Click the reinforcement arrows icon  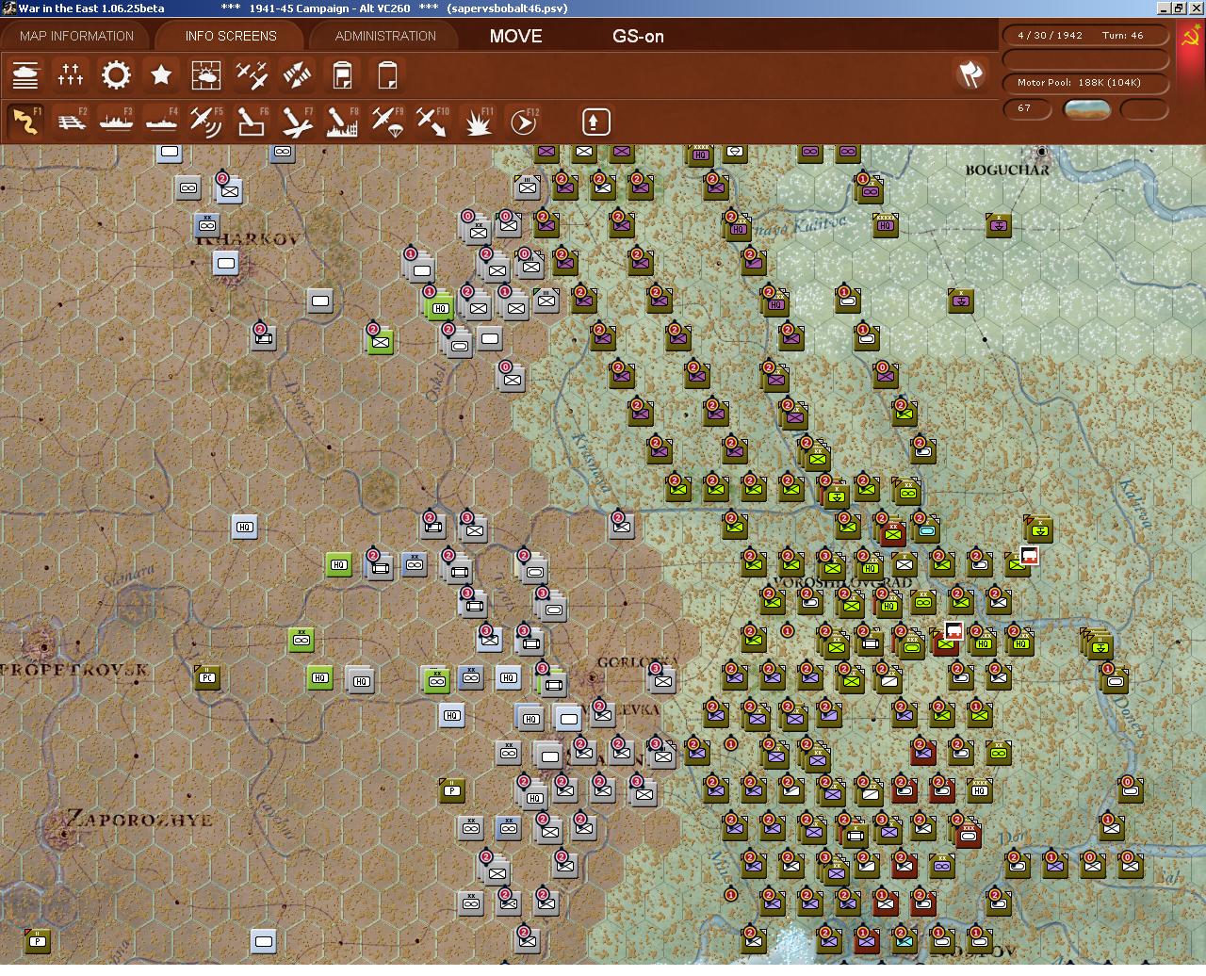tap(297, 74)
